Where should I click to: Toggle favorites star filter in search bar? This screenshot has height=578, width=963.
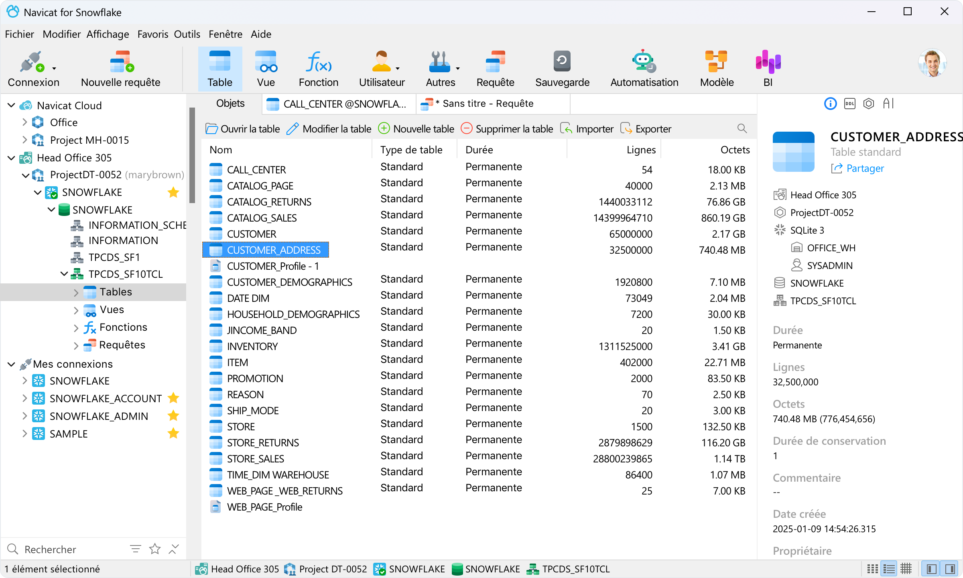coord(155,549)
